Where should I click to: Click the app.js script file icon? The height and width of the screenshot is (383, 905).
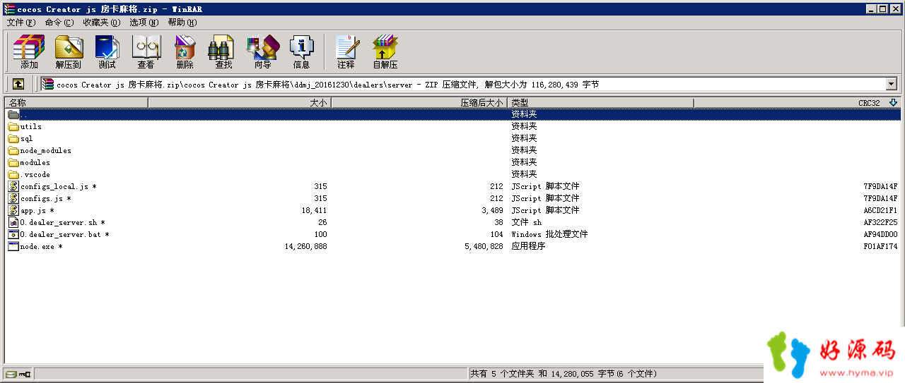click(13, 210)
